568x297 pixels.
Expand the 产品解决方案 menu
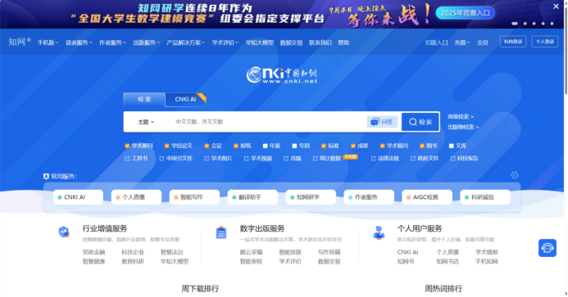(x=185, y=43)
